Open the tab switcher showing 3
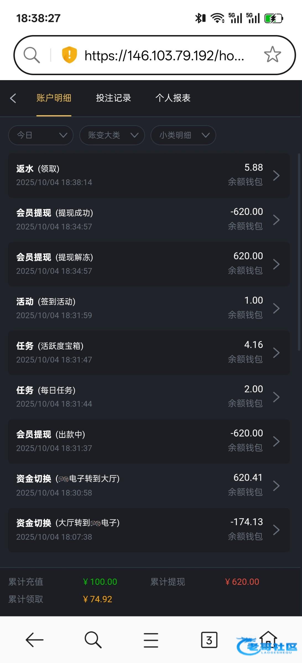302x663 pixels. point(209,640)
